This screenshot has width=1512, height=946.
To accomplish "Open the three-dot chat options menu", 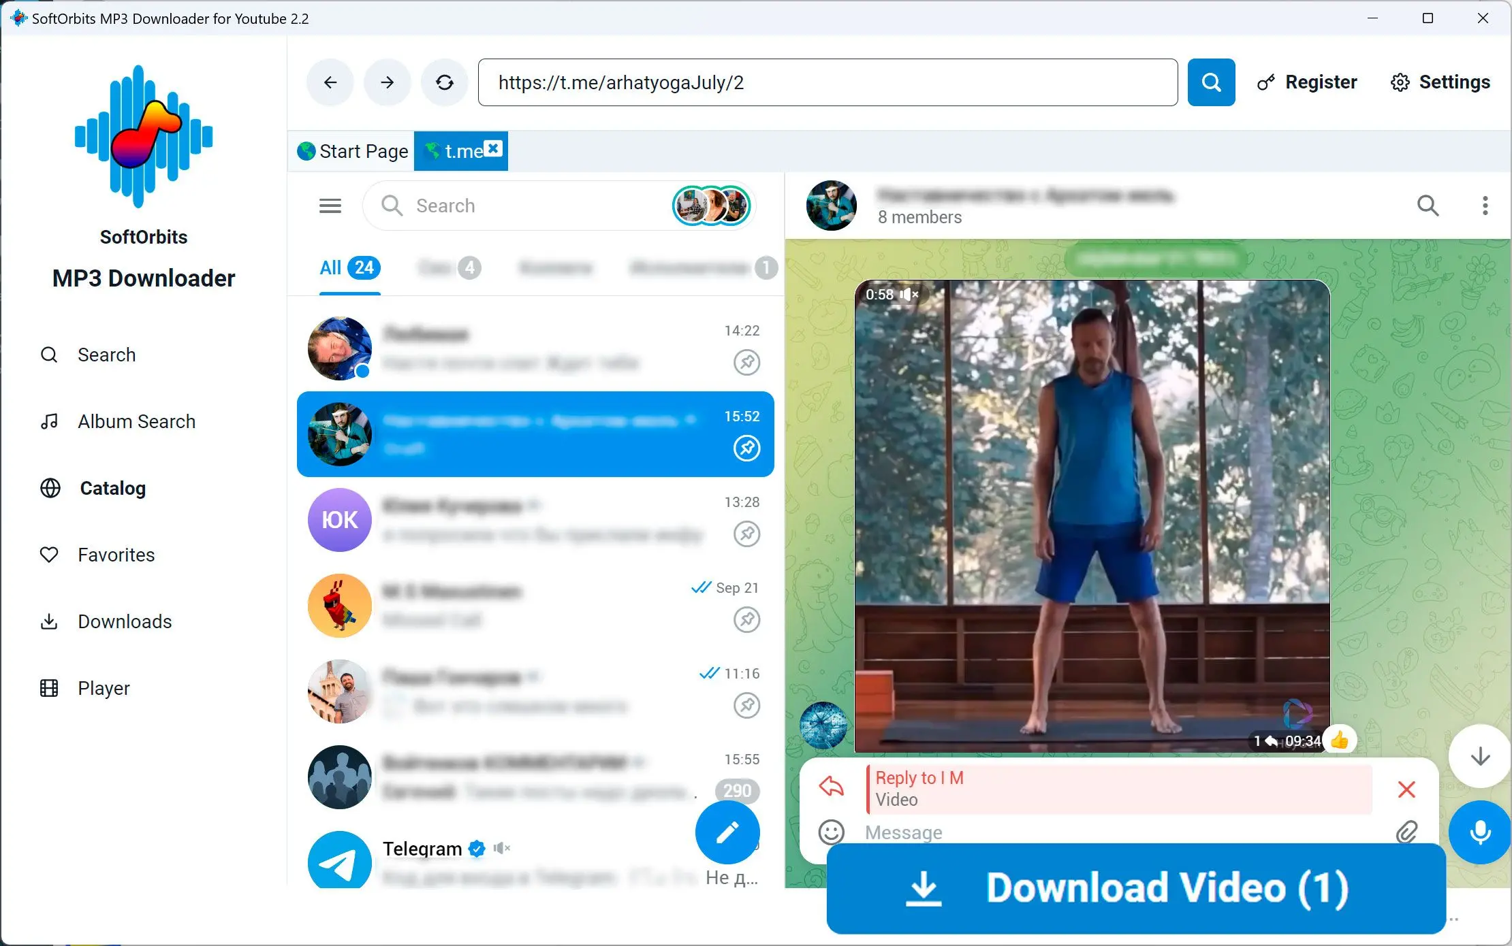I will [x=1485, y=206].
